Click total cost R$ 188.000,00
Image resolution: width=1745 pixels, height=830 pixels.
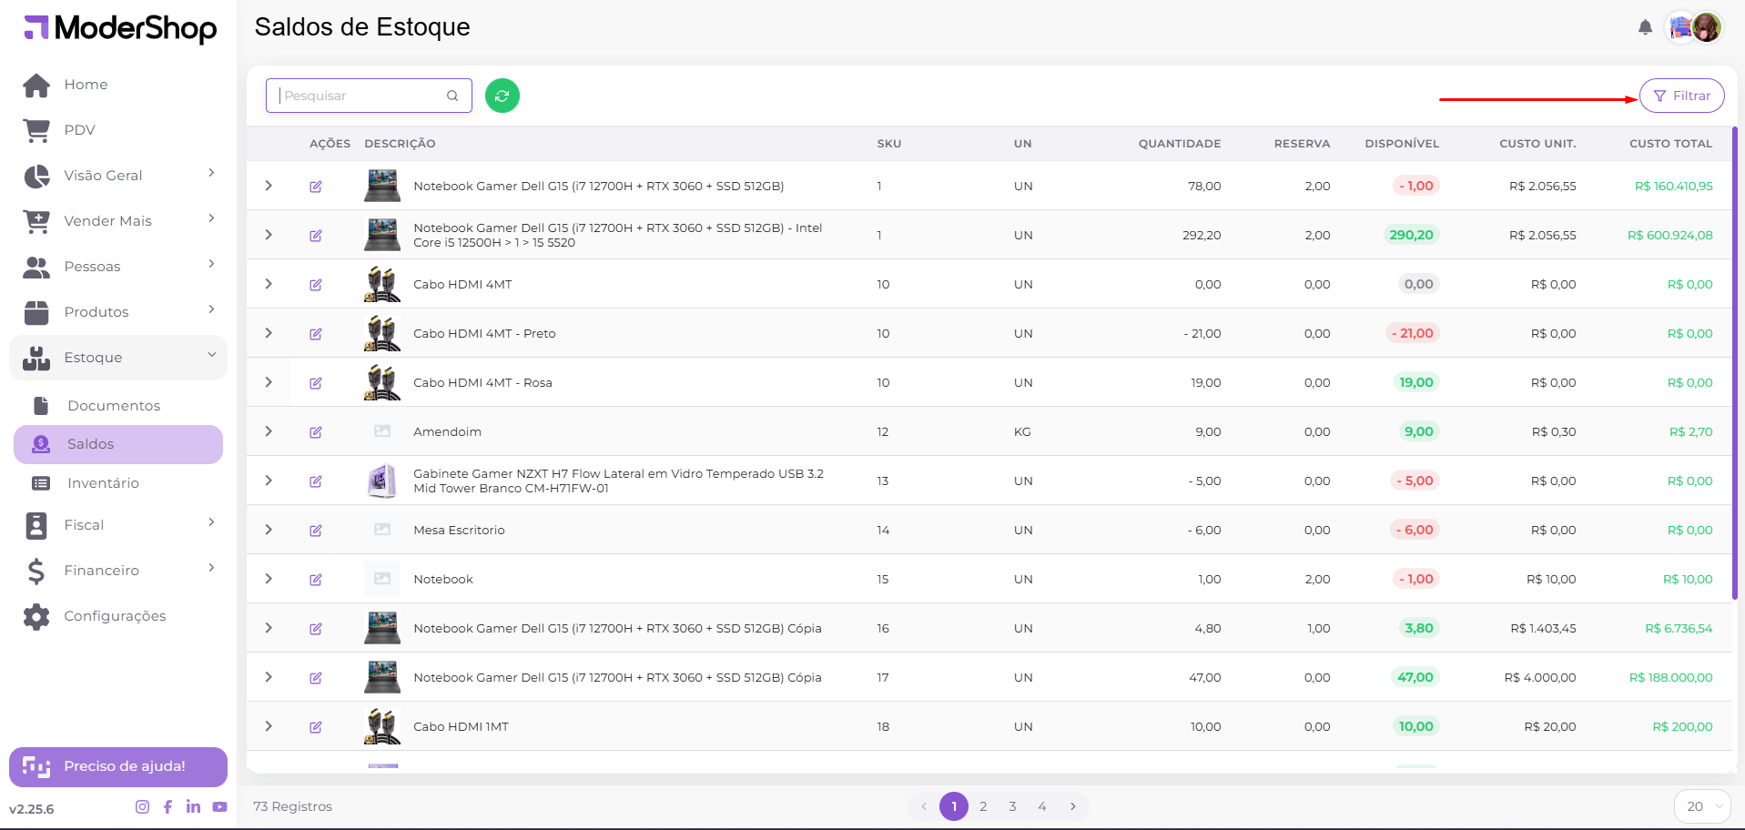point(1670,677)
